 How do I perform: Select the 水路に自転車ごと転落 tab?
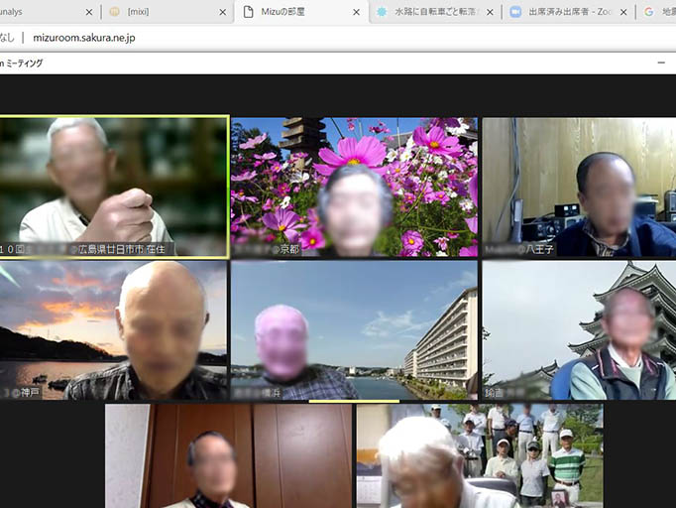(x=434, y=12)
